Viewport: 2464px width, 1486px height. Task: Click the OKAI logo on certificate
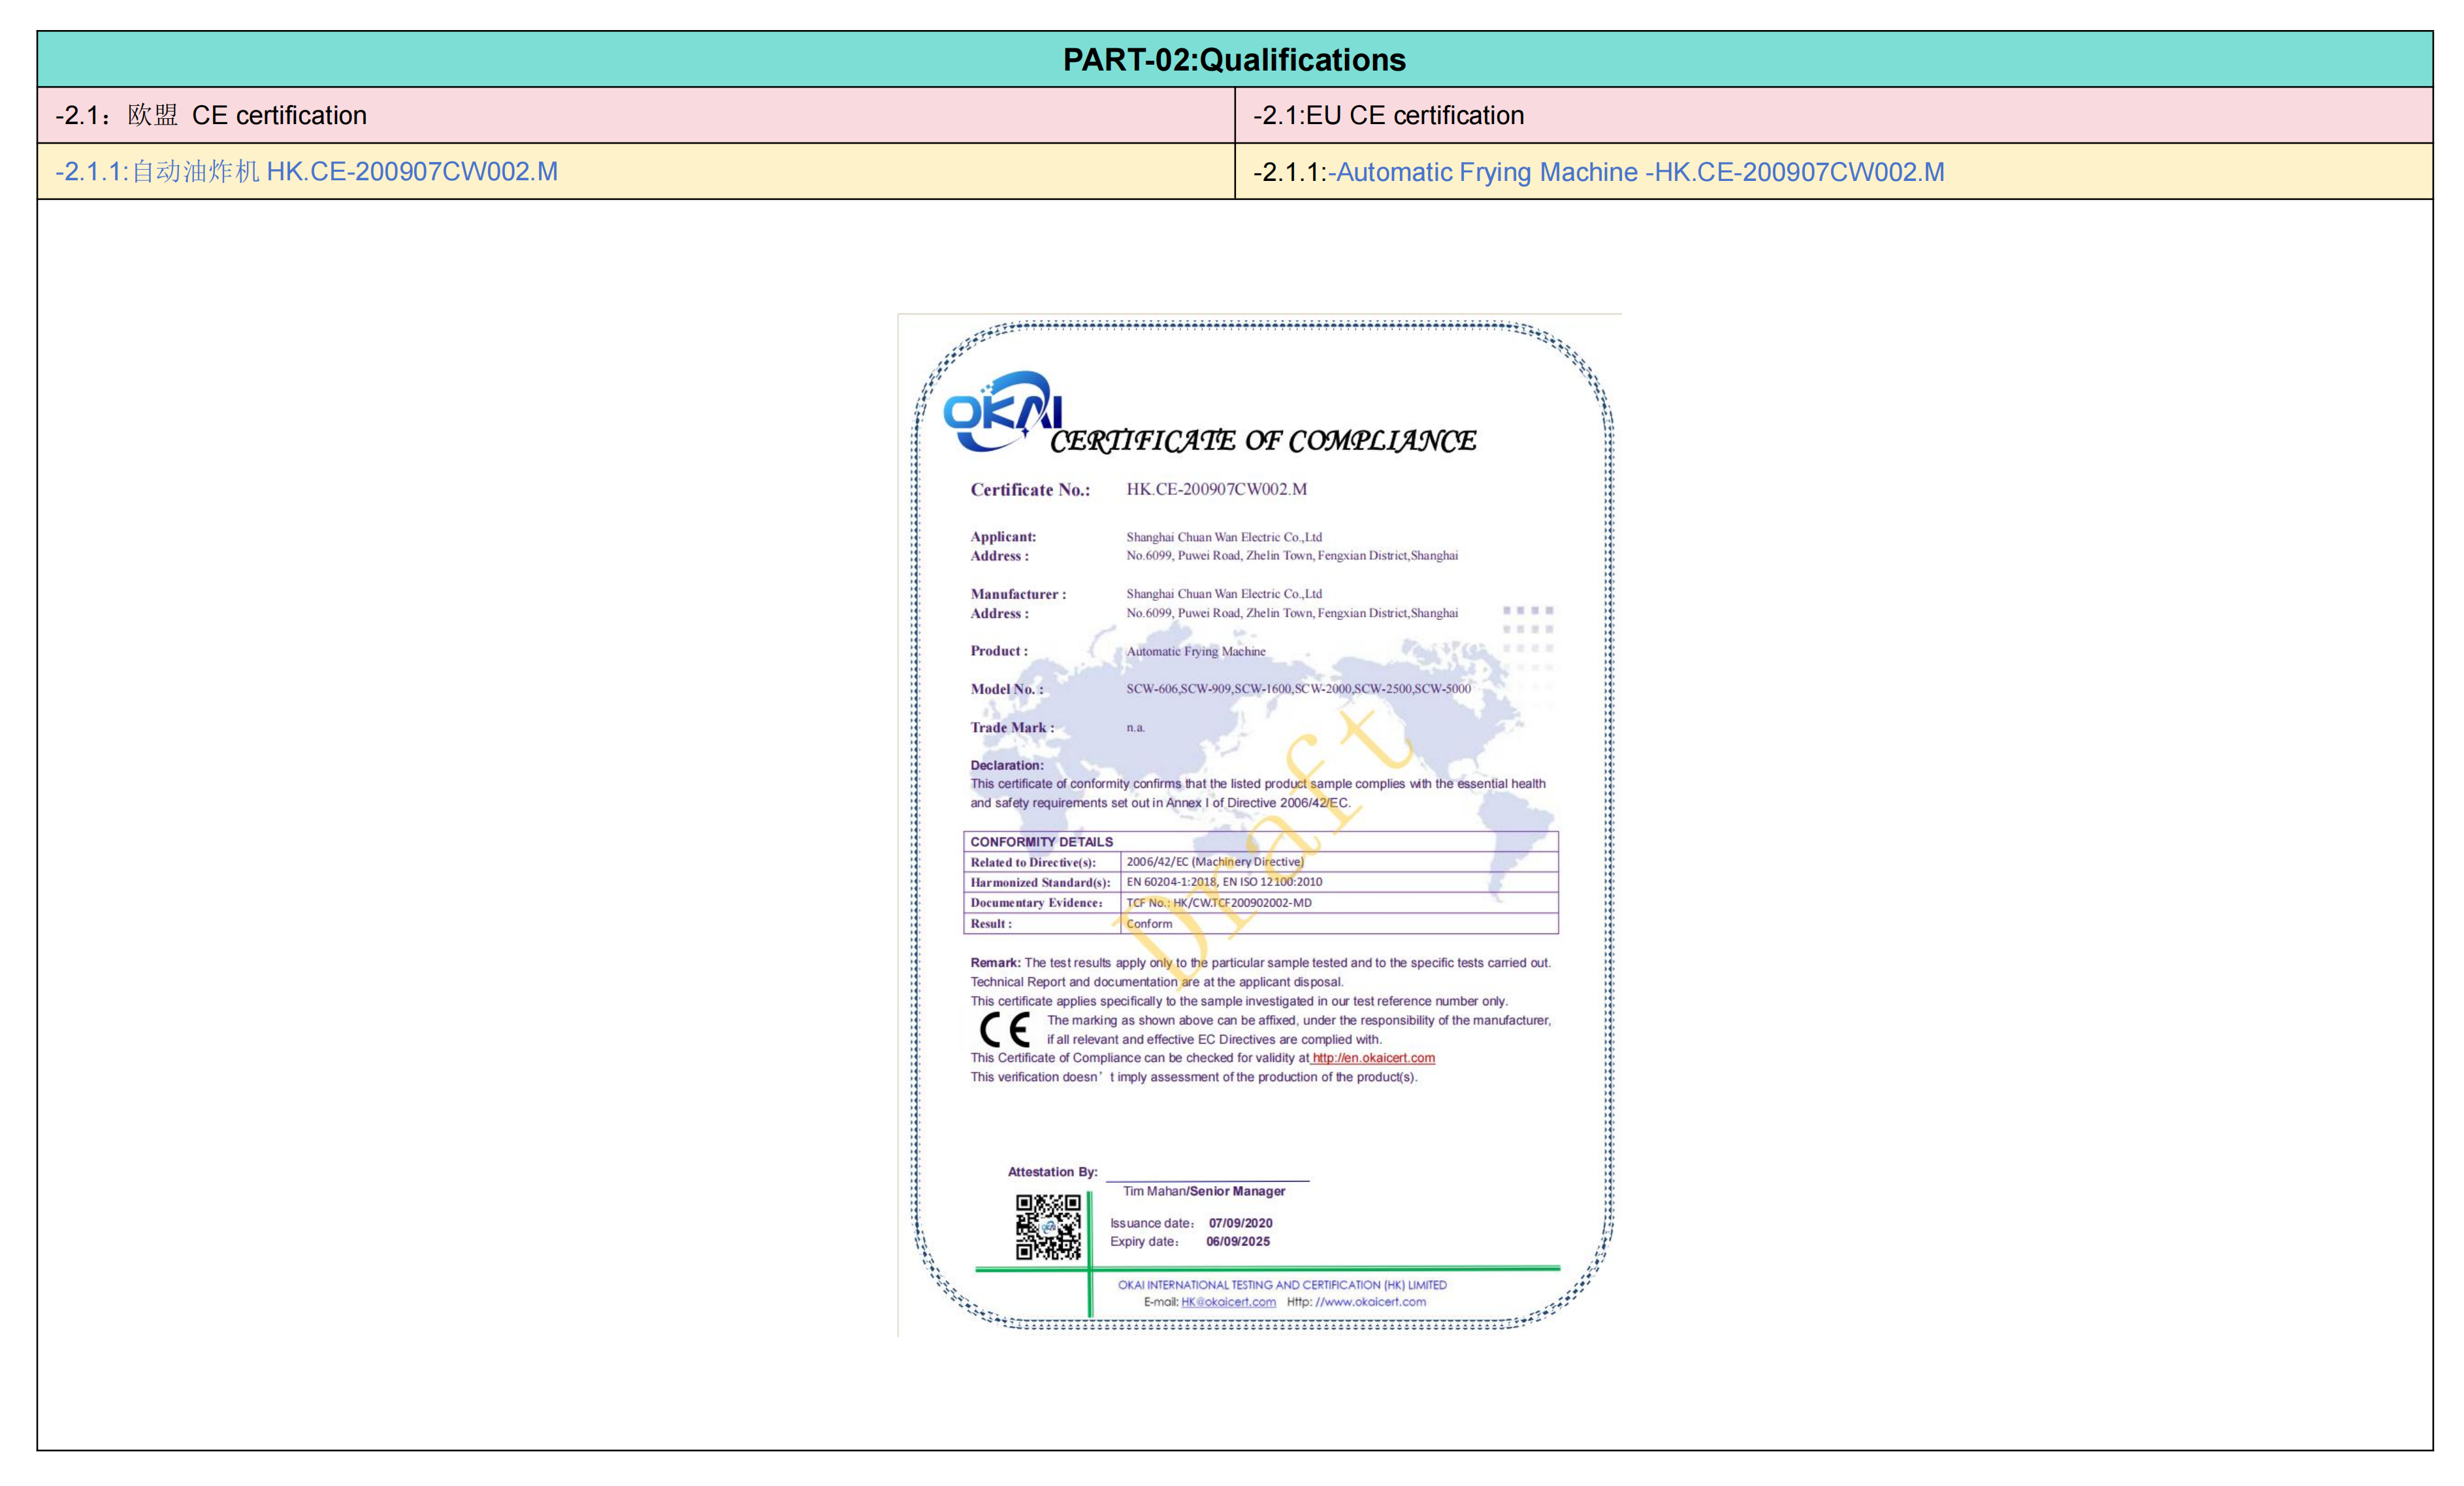click(x=1002, y=412)
